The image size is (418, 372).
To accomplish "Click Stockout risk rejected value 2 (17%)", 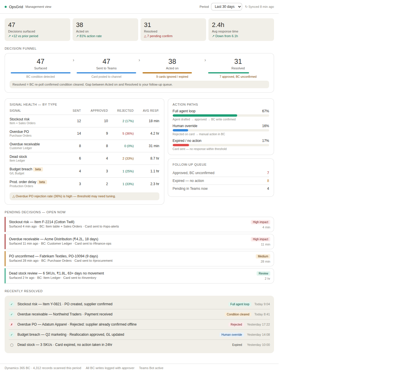I will click(128, 121).
